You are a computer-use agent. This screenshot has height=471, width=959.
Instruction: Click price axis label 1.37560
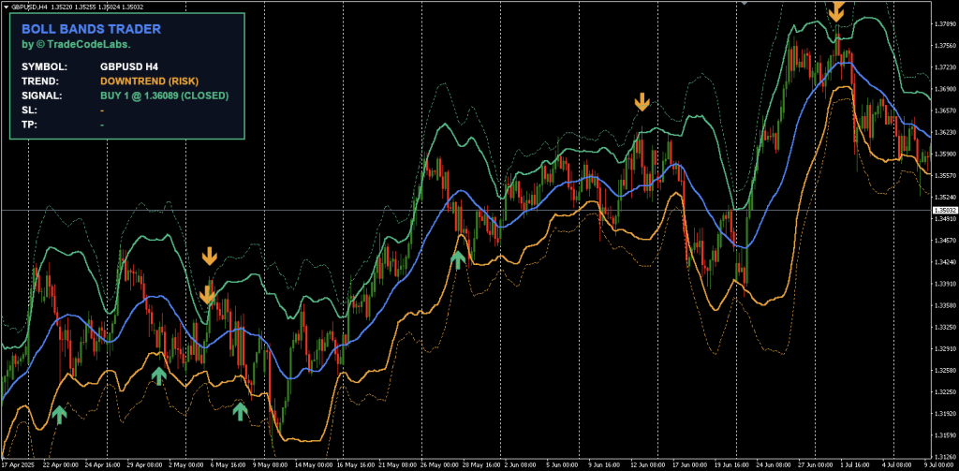(x=945, y=45)
